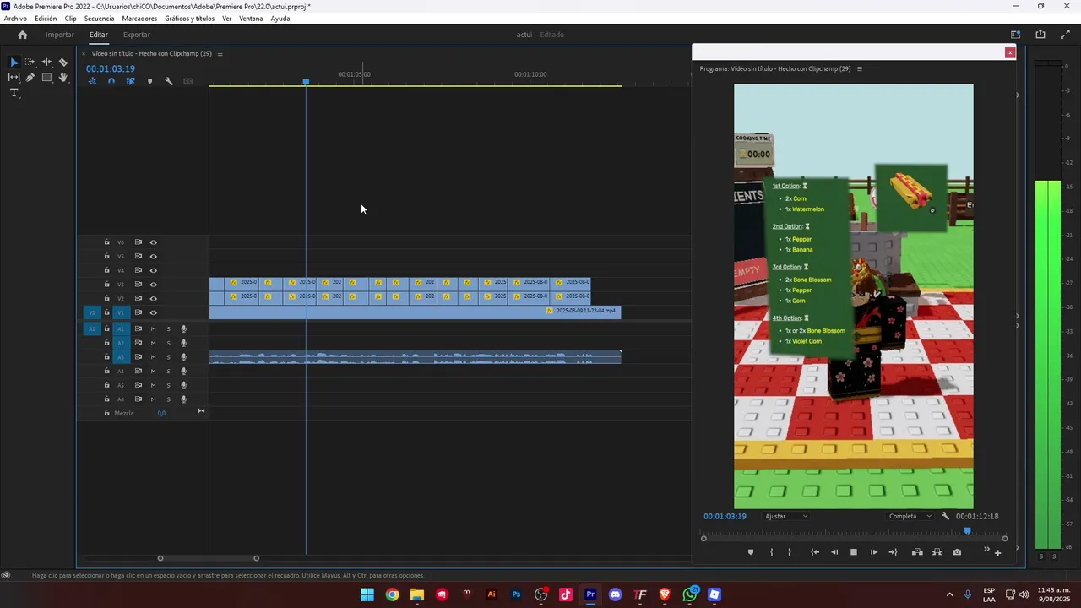Screen dimensions: 1081x608
Task: Select the Razor tool
Action: 62,62
